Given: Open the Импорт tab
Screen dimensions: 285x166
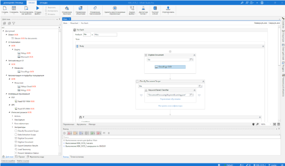Looking at the screenshot, I should click(x=92, y=124).
